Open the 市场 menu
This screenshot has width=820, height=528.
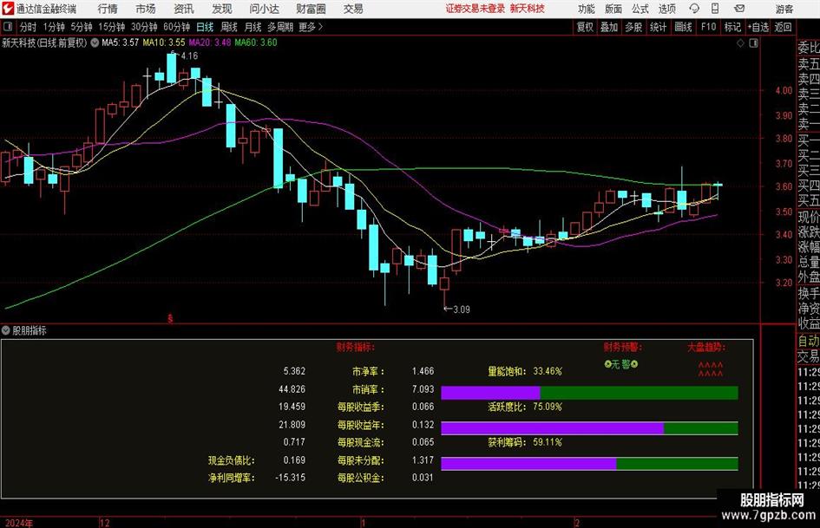(146, 9)
